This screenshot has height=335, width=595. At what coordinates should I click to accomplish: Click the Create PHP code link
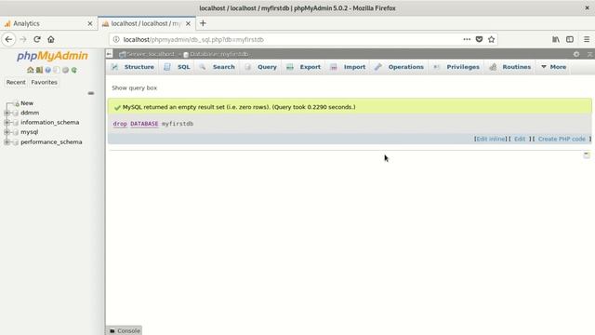[x=562, y=139]
